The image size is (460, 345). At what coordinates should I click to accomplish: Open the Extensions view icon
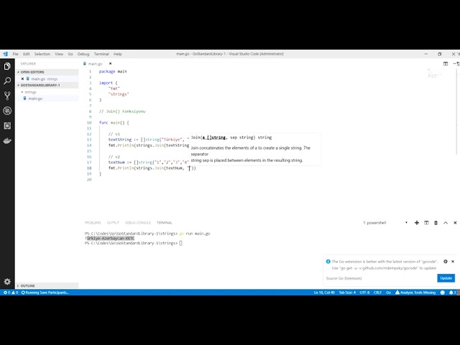tap(7, 126)
